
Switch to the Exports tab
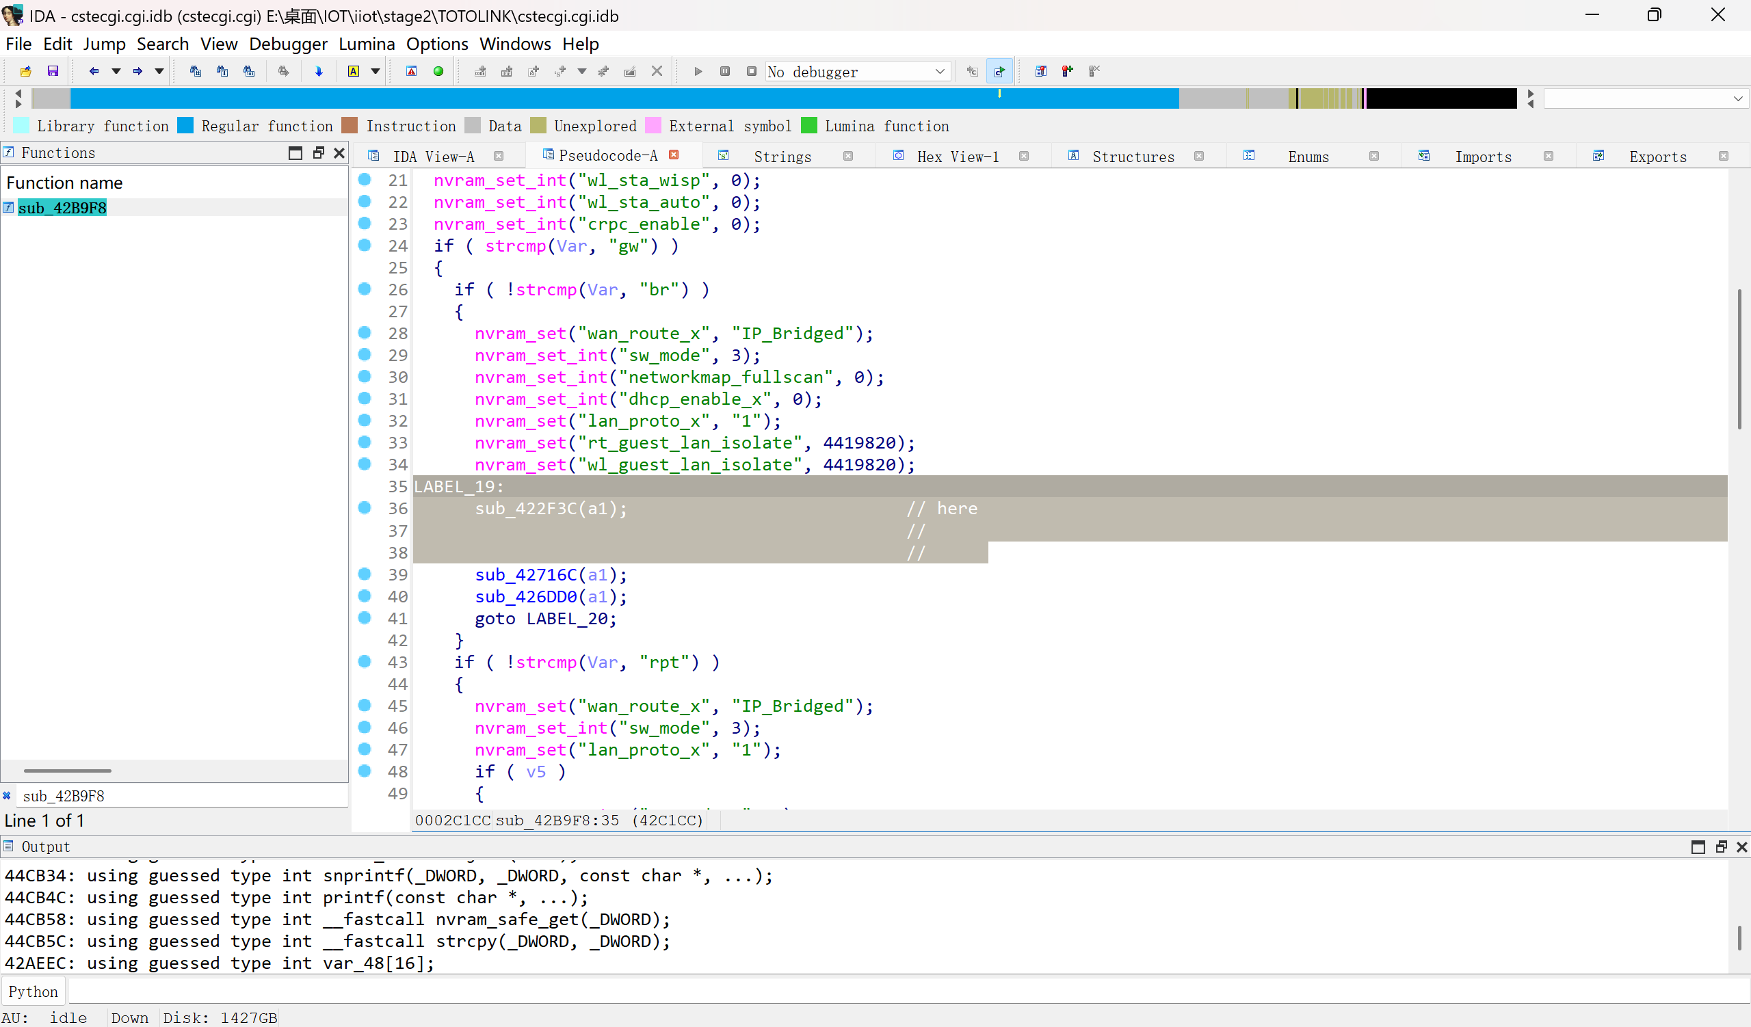click(1657, 156)
